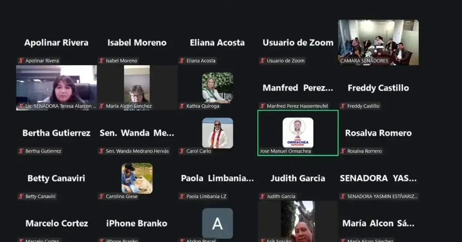Click the muted mic icon beside Paola Limbania LZ
This screenshot has width=462, height=242.
181,196
